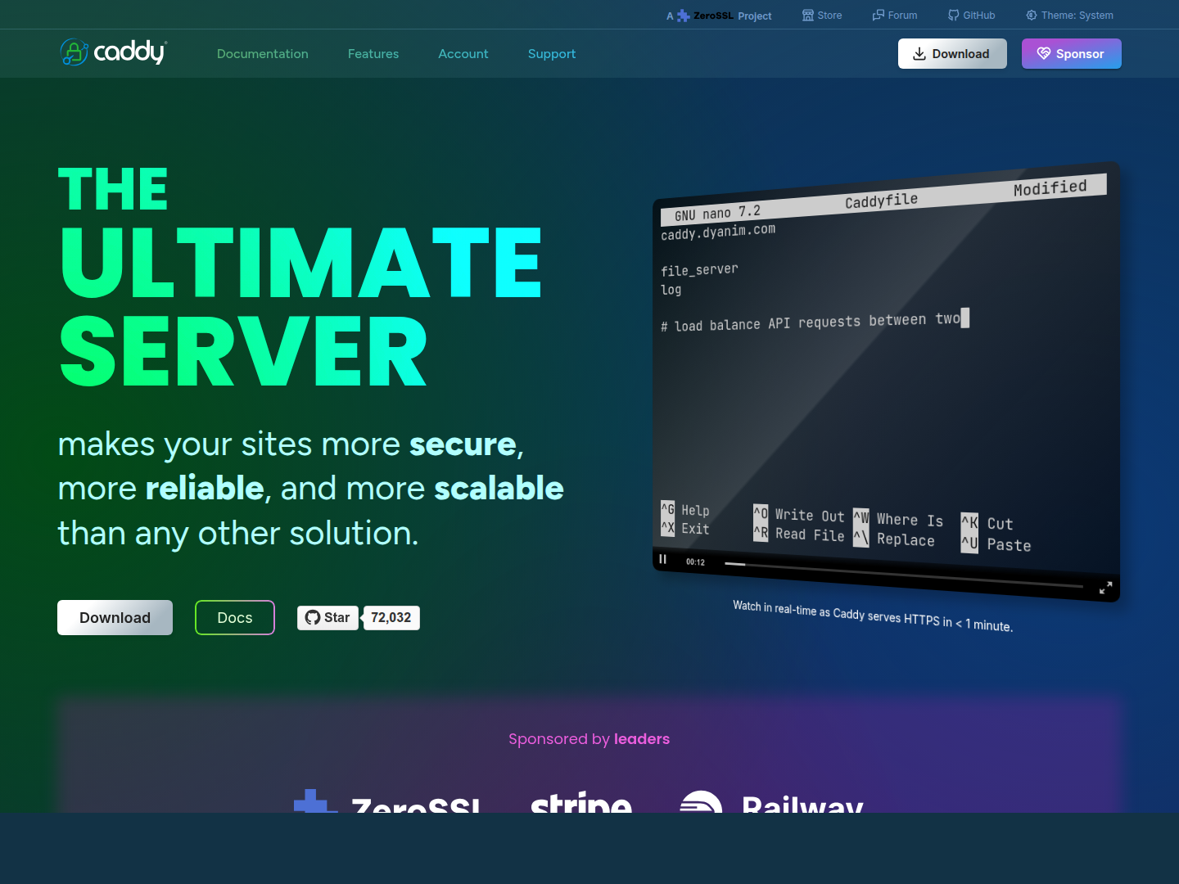Open the Forum link
1179x884 pixels.
[x=895, y=16]
